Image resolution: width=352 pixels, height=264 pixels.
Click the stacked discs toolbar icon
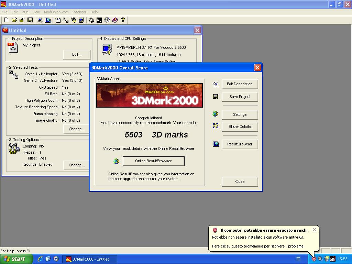[107, 20]
